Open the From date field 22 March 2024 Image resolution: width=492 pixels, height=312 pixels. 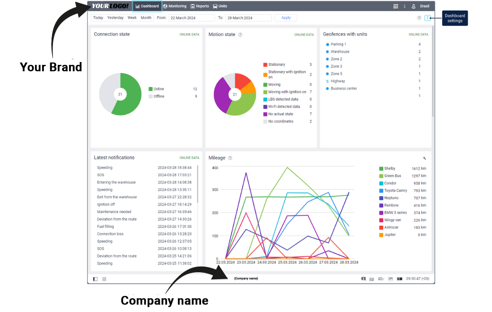pyautogui.click(x=191, y=18)
